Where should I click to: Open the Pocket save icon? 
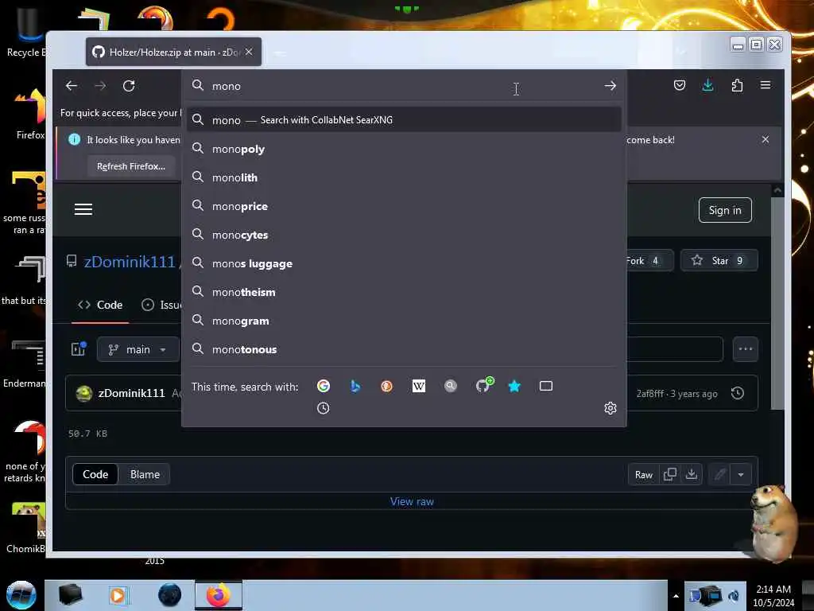click(x=679, y=85)
